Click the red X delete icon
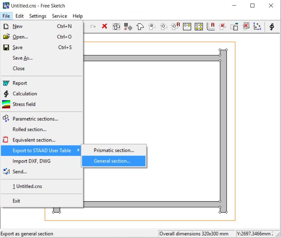This screenshot has width=281, height=238. (104, 27)
